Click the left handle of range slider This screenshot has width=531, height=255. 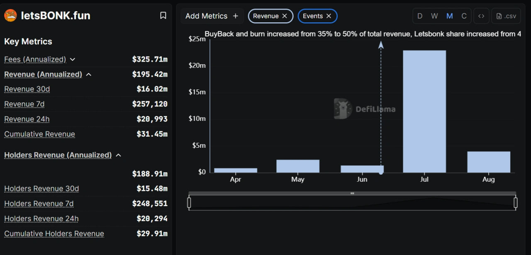[189, 202]
